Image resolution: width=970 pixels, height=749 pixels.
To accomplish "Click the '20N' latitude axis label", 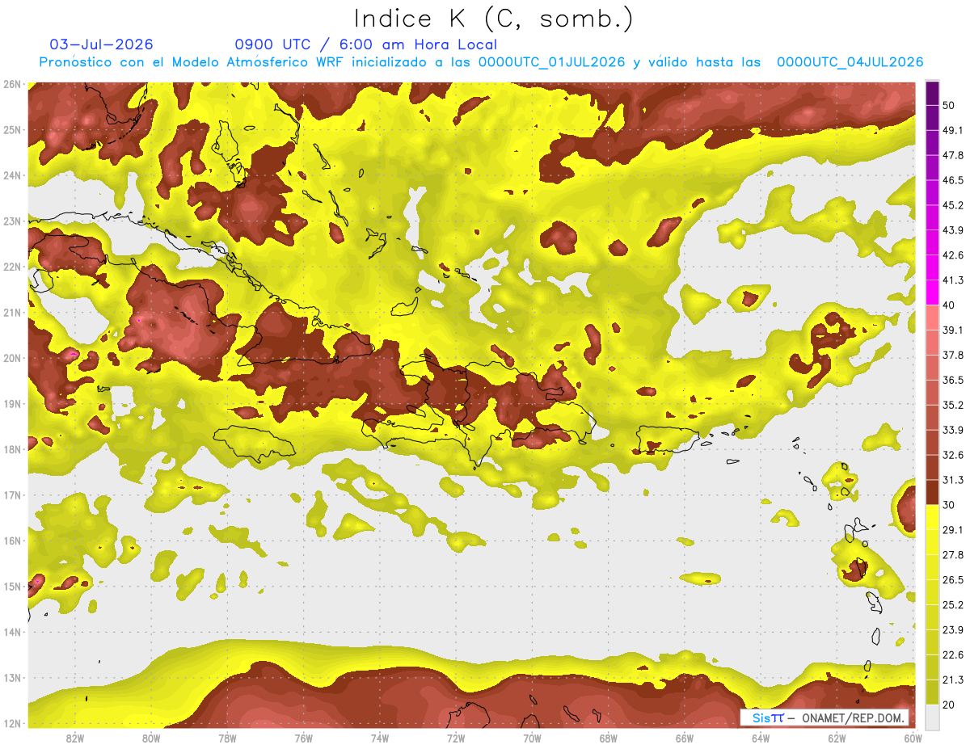I will [11, 358].
